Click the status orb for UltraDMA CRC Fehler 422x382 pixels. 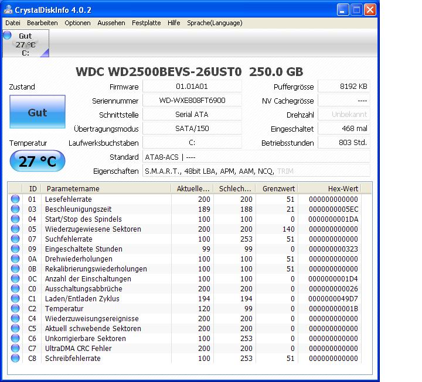15,348
